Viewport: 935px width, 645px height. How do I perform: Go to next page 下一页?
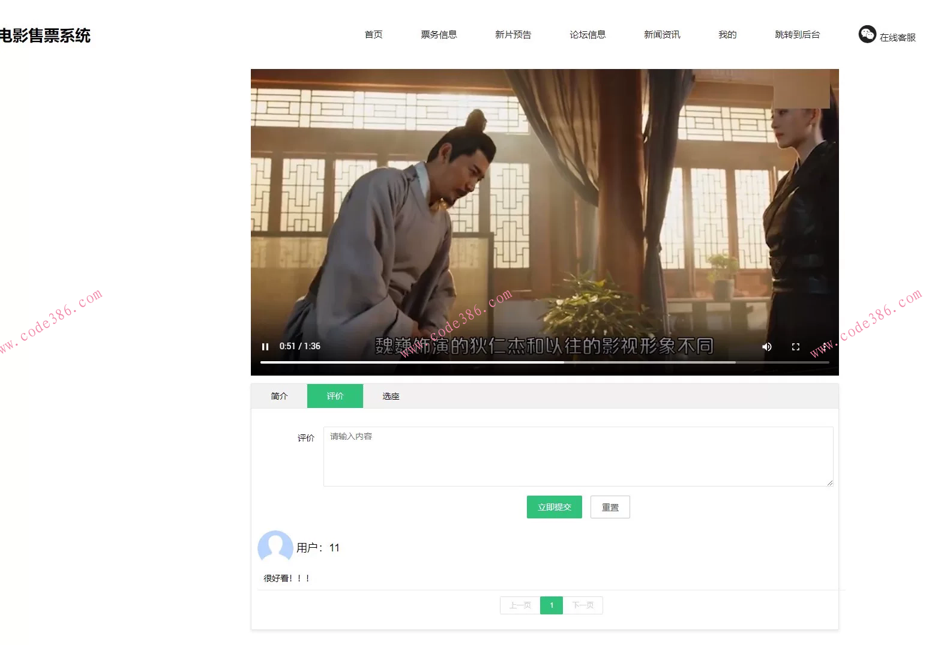583,605
